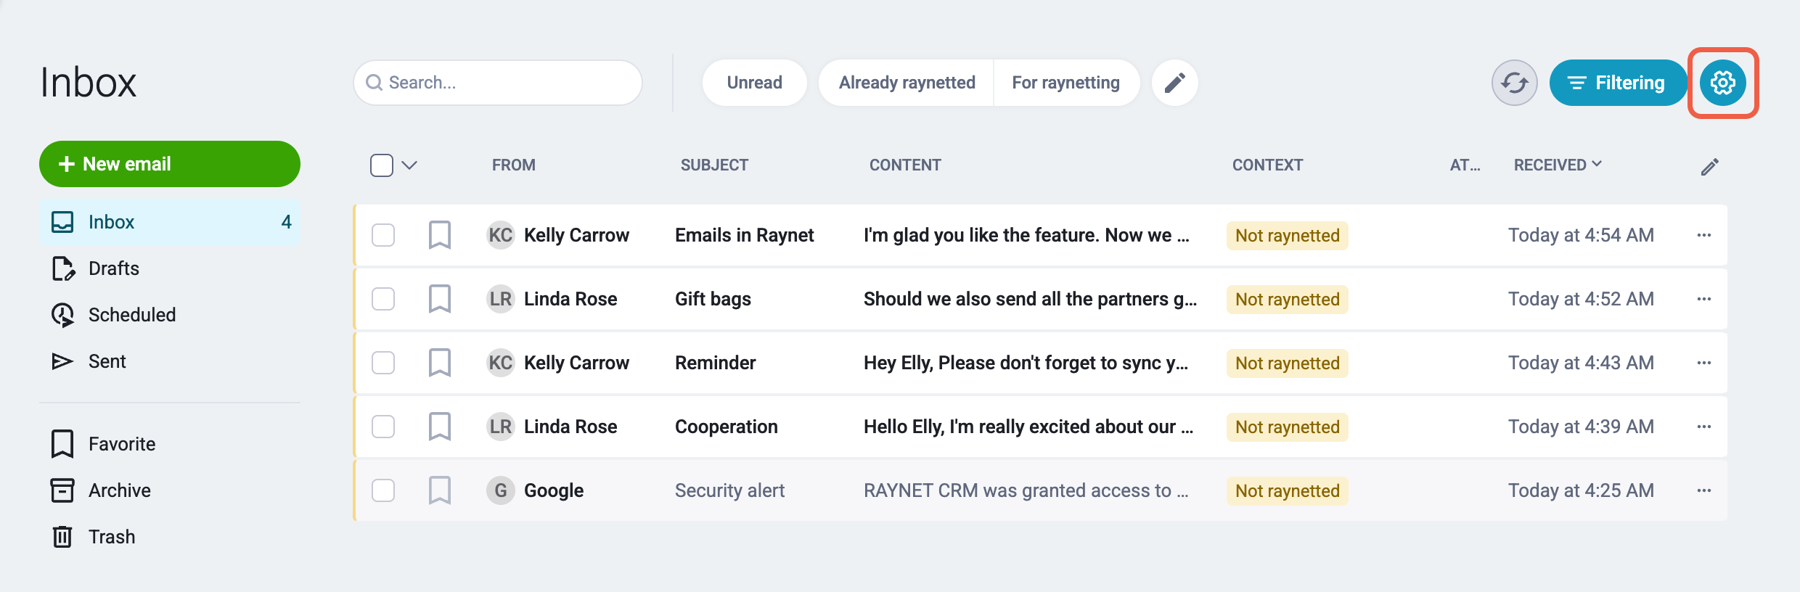1800x592 pixels.
Task: Click Not raynetted tag on Reminder row
Action: [x=1288, y=363]
